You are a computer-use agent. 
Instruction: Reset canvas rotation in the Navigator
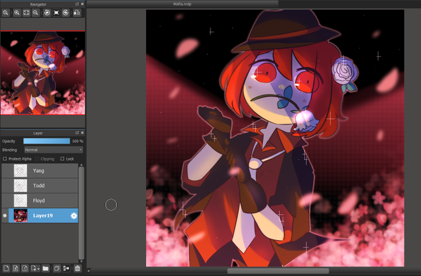click(56, 12)
